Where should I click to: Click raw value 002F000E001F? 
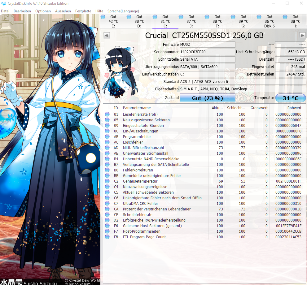(289, 181)
